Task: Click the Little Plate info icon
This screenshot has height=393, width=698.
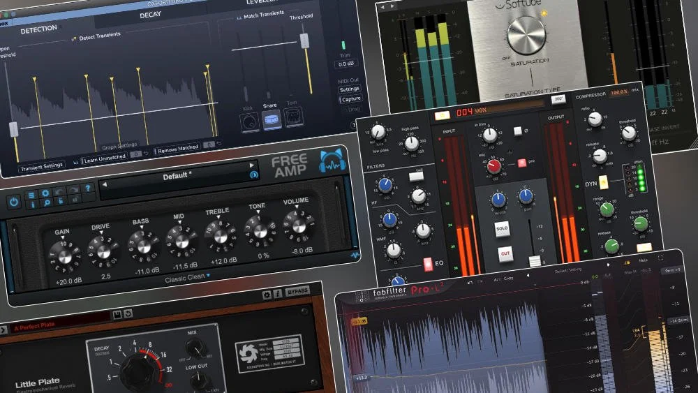Action: (x=277, y=294)
